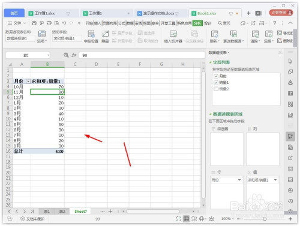The image size is (300, 226).
Task: Open Field Settings in the ribbon
Action: [x=91, y=34]
